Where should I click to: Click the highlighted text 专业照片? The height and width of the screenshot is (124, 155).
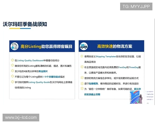[43, 71]
